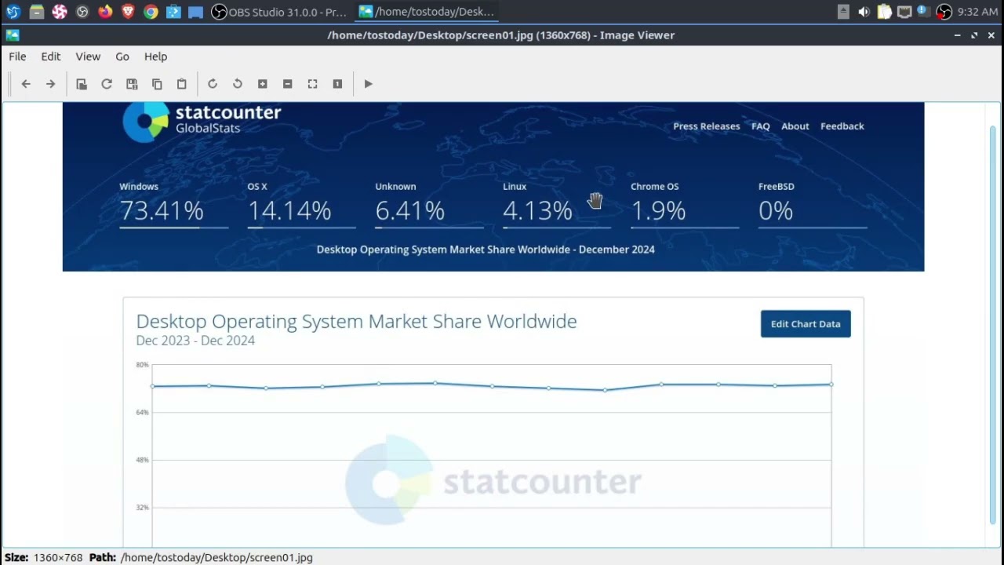Open the View menu

pyautogui.click(x=88, y=56)
